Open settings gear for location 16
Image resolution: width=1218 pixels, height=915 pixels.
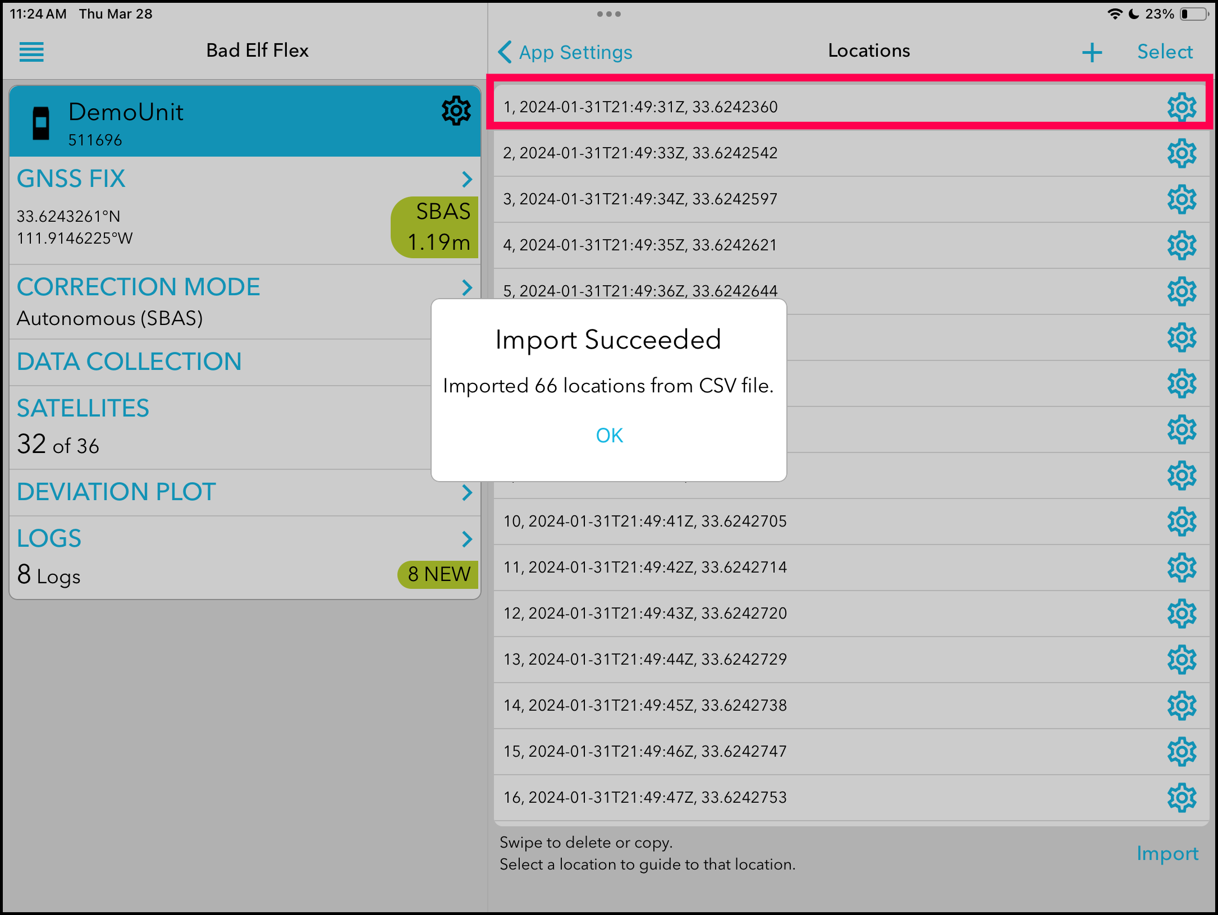pos(1182,798)
